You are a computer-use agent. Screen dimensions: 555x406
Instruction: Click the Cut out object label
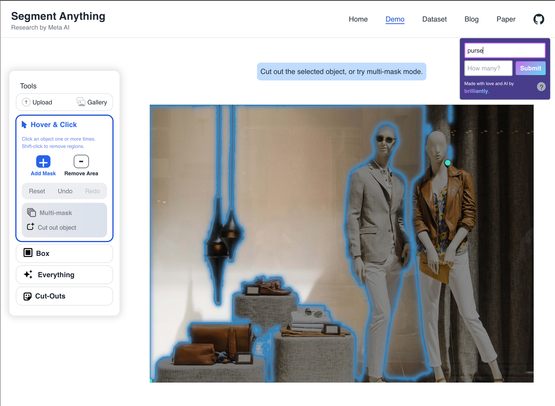57,227
